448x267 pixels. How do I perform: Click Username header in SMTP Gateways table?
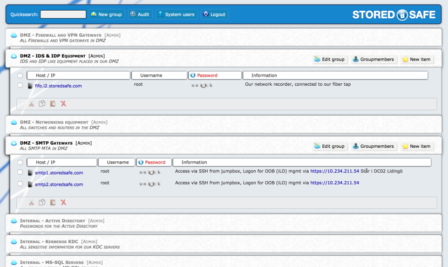pyautogui.click(x=117, y=162)
